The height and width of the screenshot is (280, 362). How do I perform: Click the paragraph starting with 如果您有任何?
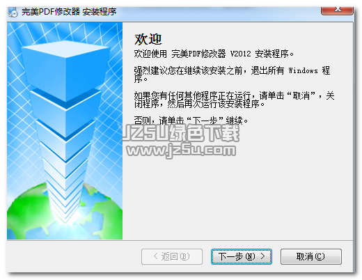234,100
